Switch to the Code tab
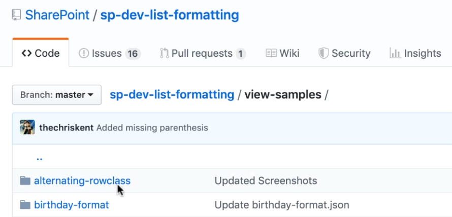The width and height of the screenshot is (452, 217). pyautogui.click(x=41, y=53)
